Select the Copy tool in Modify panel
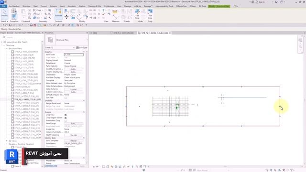 (x=73, y=17)
